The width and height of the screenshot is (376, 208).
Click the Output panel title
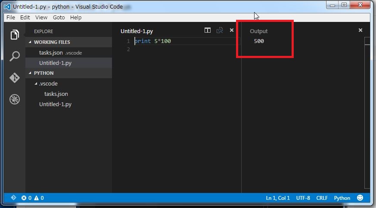coord(258,31)
